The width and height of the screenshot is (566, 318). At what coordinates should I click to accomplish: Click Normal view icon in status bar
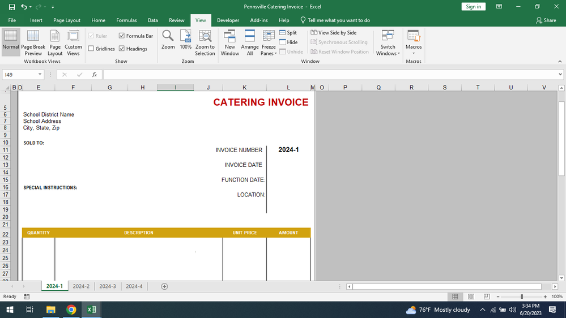coord(455,296)
